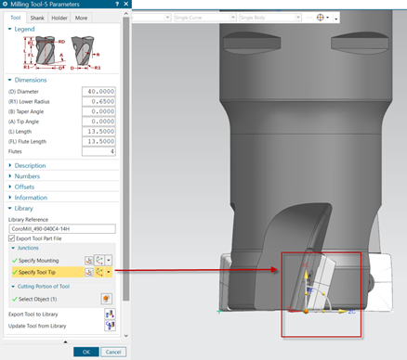The image size is (407, 360).
Task: Click the (FL) Flute Length field
Action: (98, 141)
